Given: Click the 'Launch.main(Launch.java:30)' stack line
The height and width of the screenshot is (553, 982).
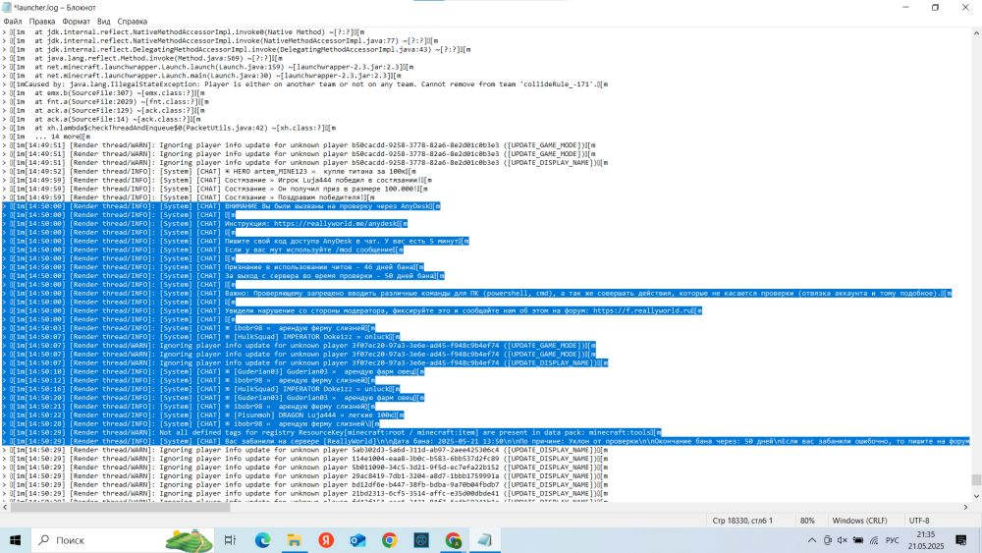Looking at the screenshot, I should (x=201, y=76).
